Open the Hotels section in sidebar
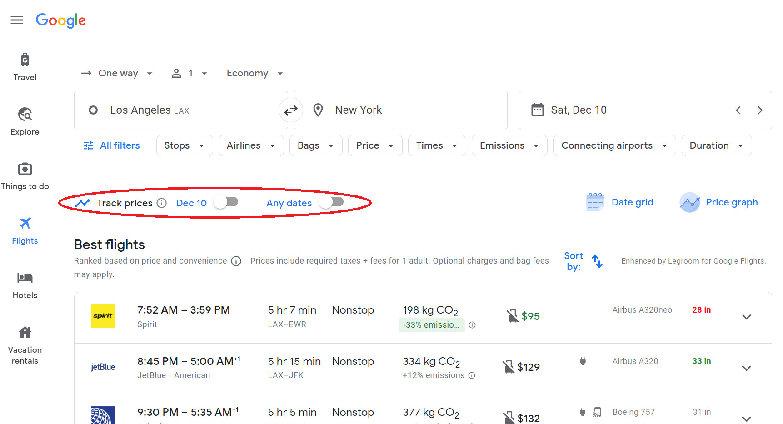This screenshot has width=783, height=424. [x=25, y=285]
